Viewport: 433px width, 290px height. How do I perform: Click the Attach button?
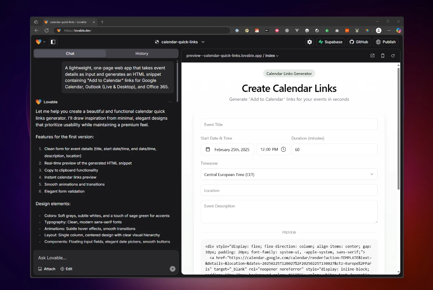(47, 269)
